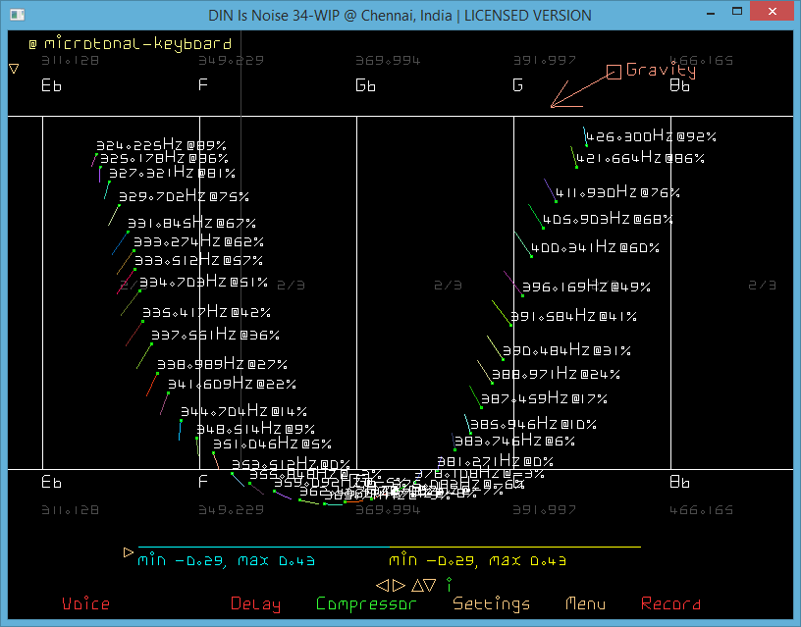Click the Gravity label
The width and height of the screenshot is (801, 627).
point(661,70)
